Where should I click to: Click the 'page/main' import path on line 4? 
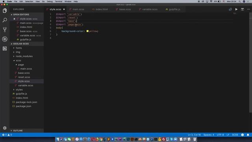tap(75, 24)
